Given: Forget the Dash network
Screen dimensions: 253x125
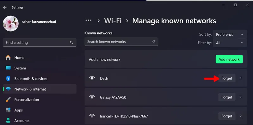Looking at the screenshot, I should tap(227, 78).
